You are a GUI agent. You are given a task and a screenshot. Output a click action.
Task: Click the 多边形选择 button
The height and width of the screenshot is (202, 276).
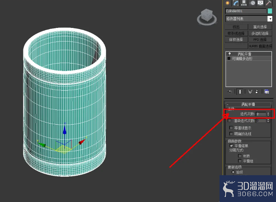[260, 33]
